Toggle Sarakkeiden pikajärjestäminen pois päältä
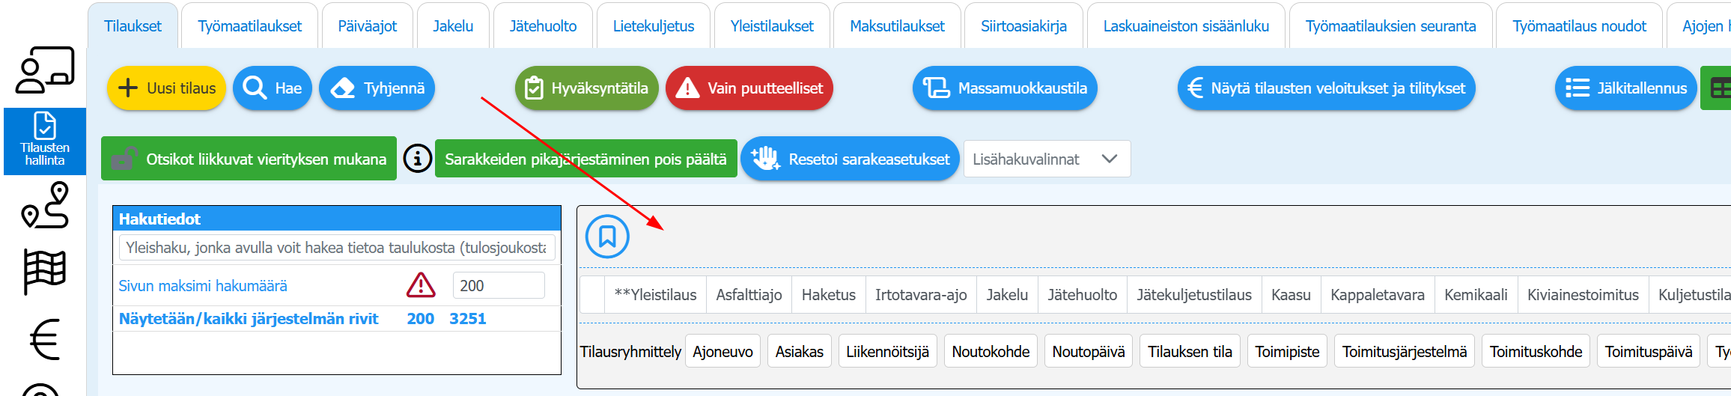1731x396 pixels. pyautogui.click(x=585, y=159)
